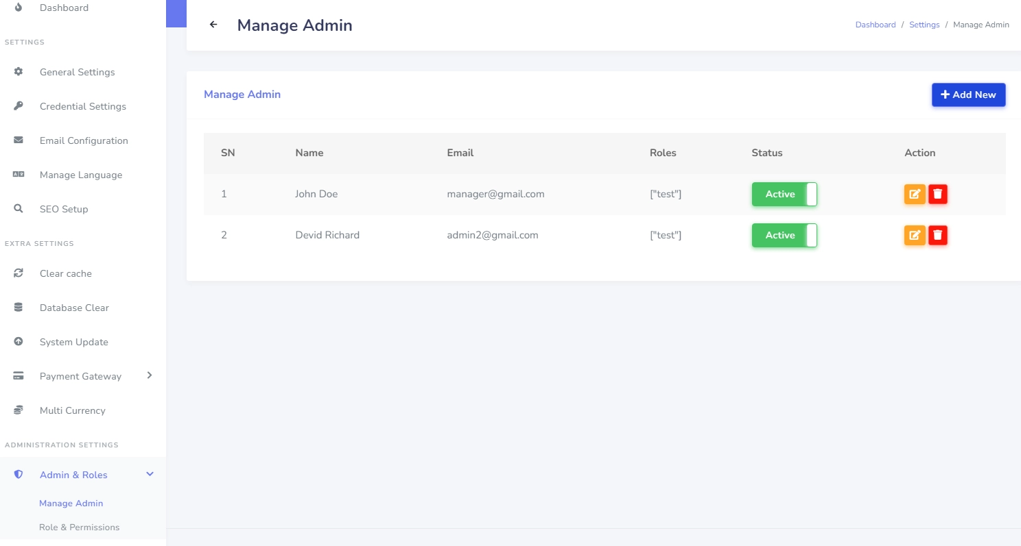Viewport: 1021px width, 546px height.
Task: Click the General Settings gear icon
Action: point(19,72)
